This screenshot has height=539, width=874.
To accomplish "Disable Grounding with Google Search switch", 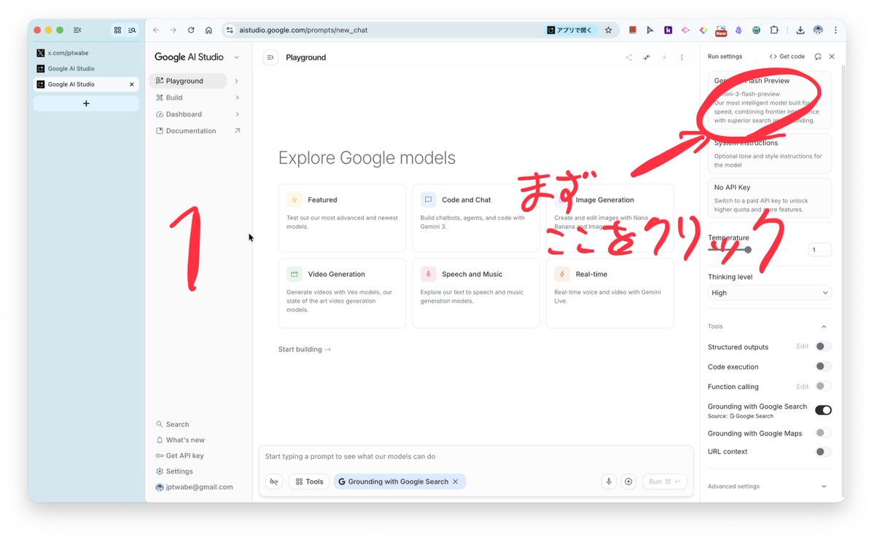I will [x=823, y=410].
